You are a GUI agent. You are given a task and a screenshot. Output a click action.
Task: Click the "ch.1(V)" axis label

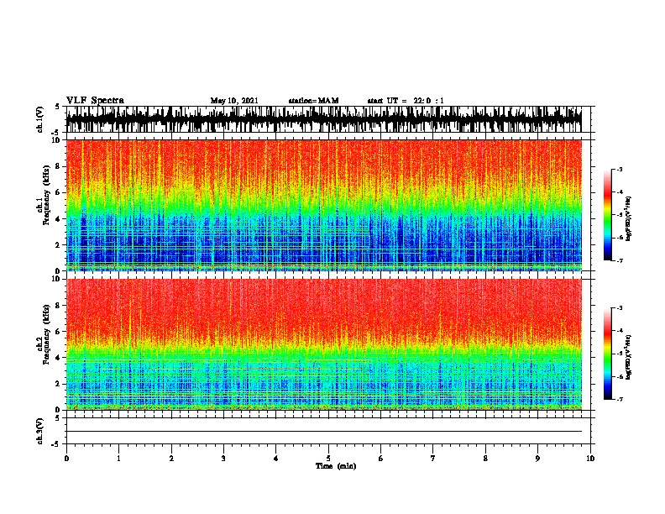tap(39, 119)
